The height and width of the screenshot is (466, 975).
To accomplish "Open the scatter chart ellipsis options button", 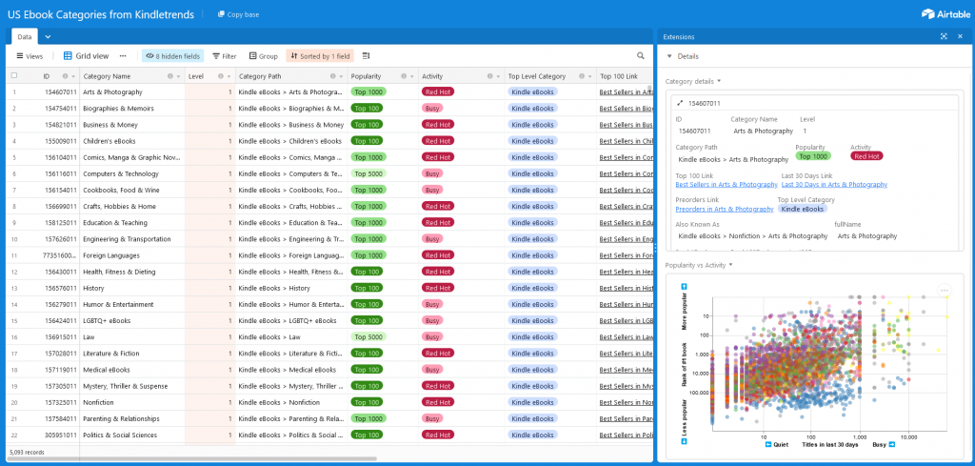I will click(944, 291).
